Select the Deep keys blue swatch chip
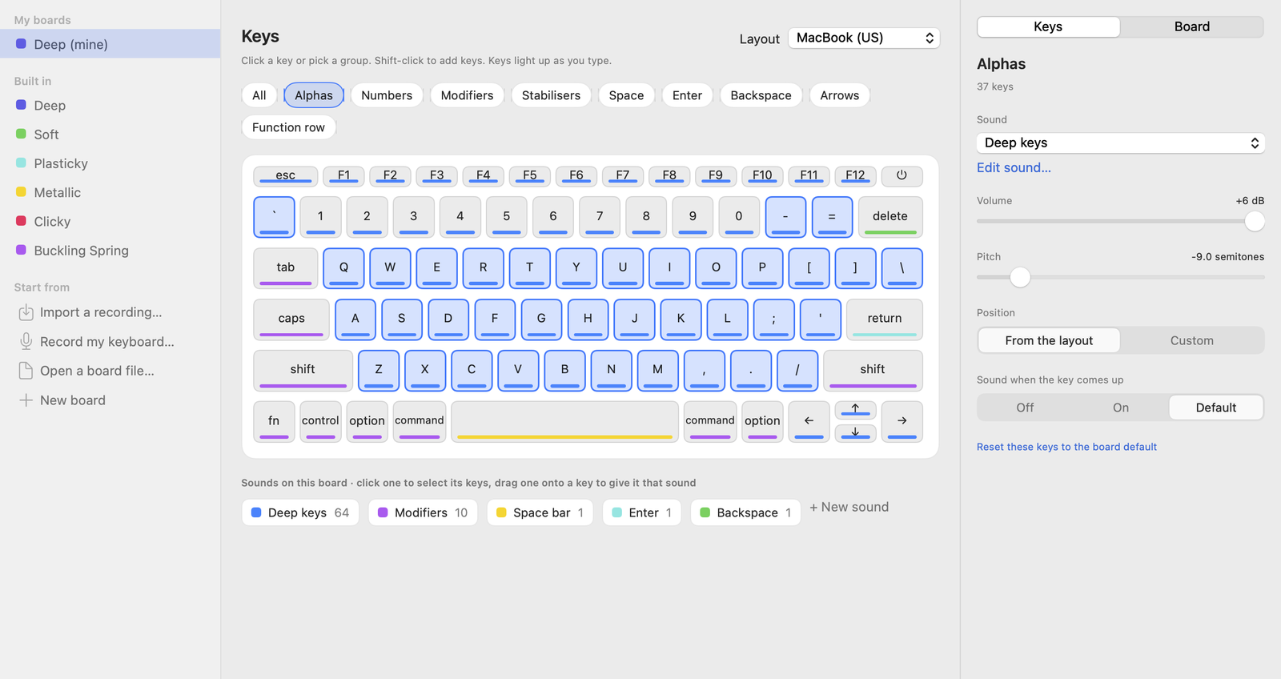 coord(300,512)
